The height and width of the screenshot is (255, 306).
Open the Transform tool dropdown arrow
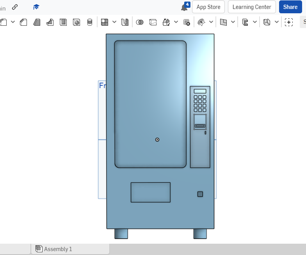(x=176, y=22)
